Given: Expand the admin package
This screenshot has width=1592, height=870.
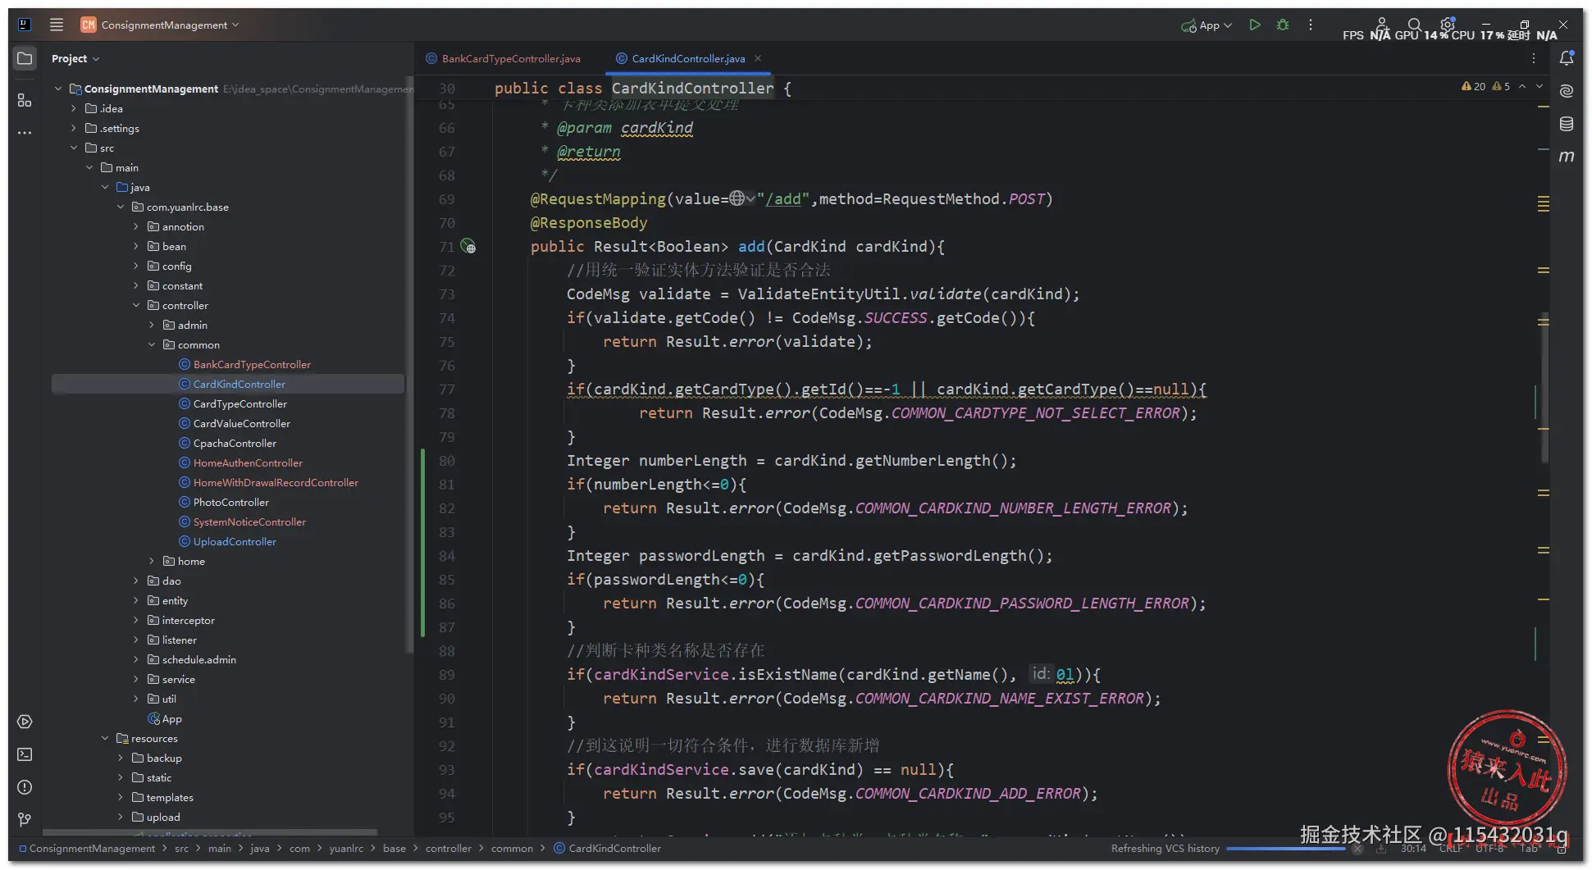Looking at the screenshot, I should pyautogui.click(x=152, y=325).
